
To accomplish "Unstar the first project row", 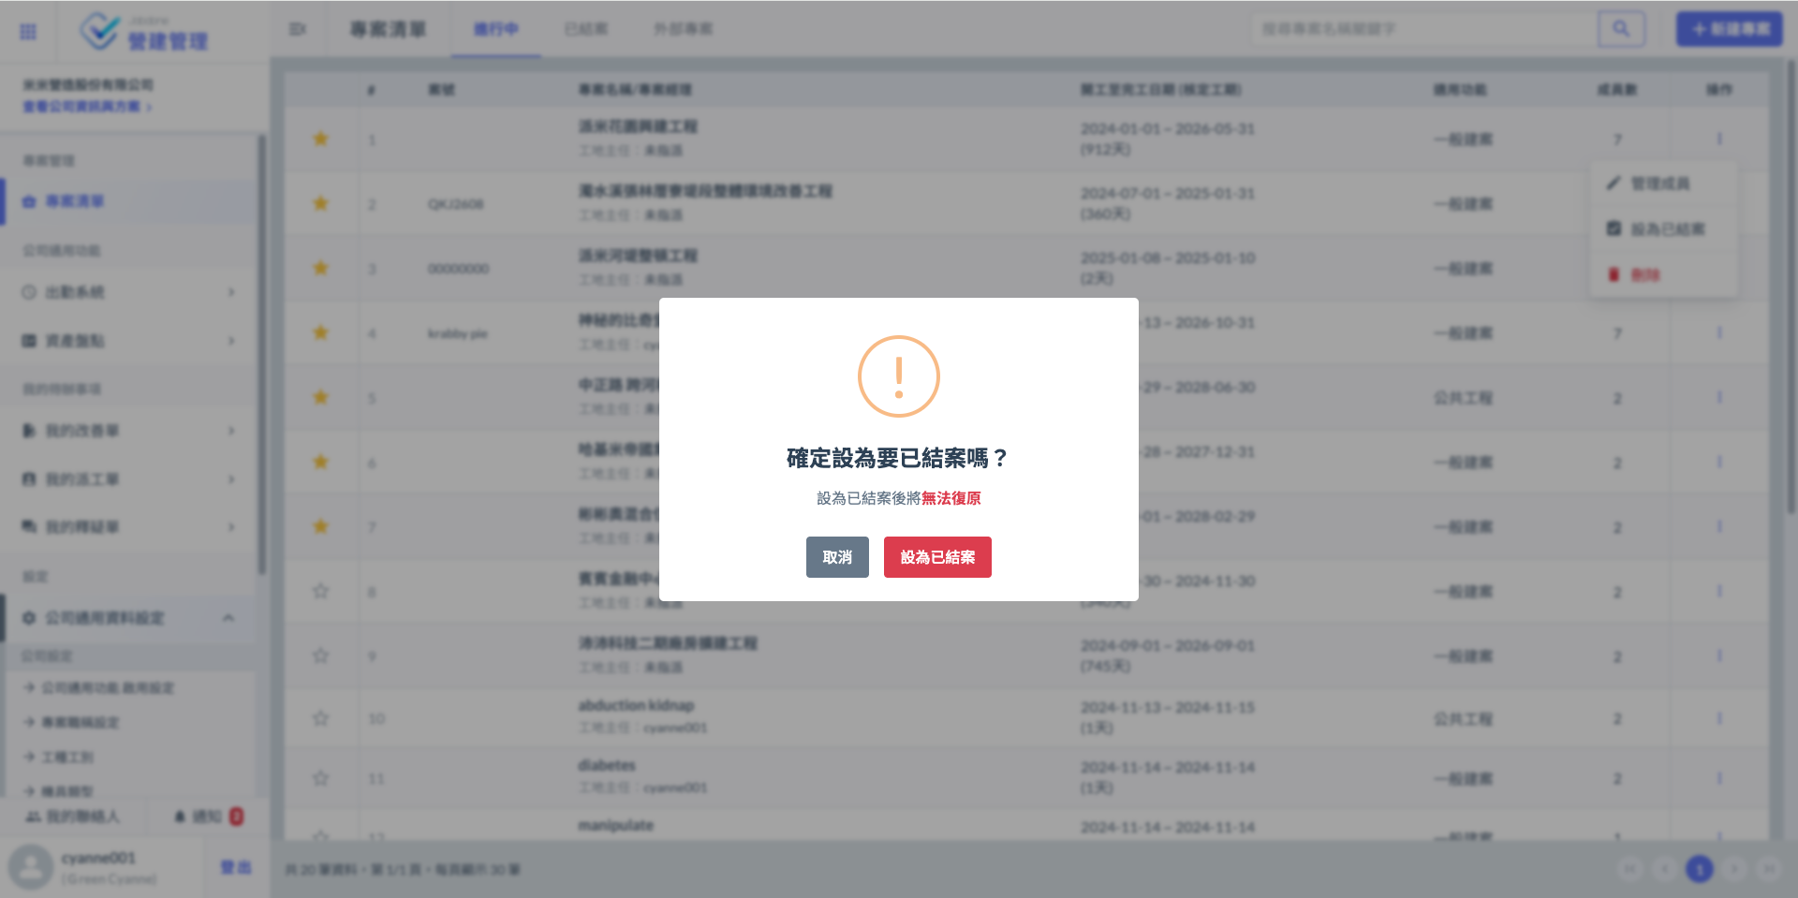I will click(x=321, y=140).
